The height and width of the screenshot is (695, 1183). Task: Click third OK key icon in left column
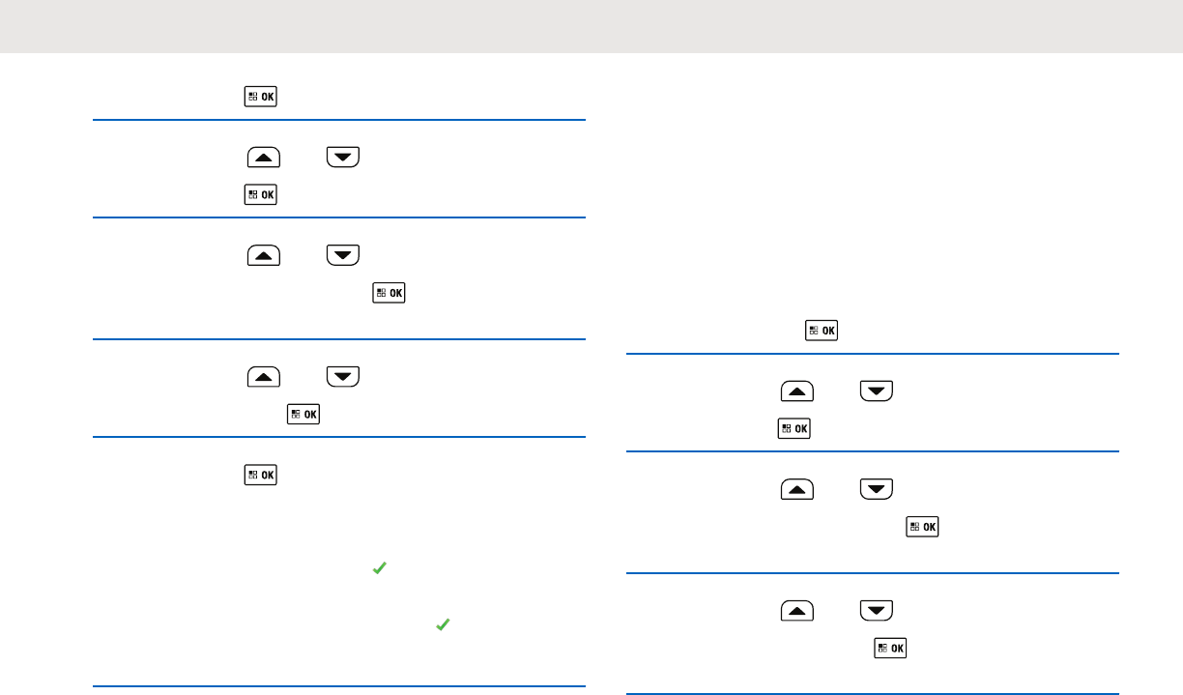click(390, 292)
